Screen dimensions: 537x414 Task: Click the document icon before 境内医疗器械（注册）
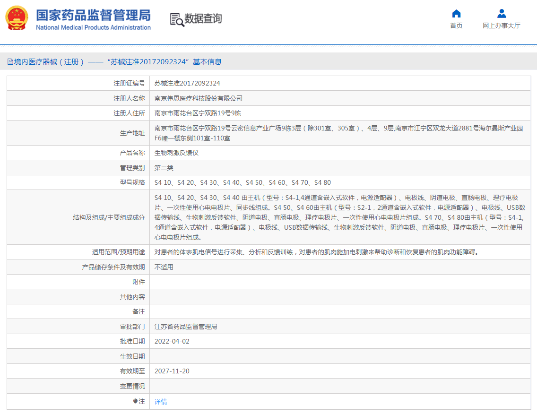tap(10, 61)
